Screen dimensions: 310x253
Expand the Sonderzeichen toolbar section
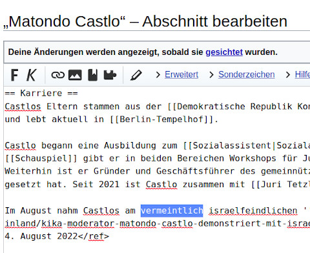[247, 74]
